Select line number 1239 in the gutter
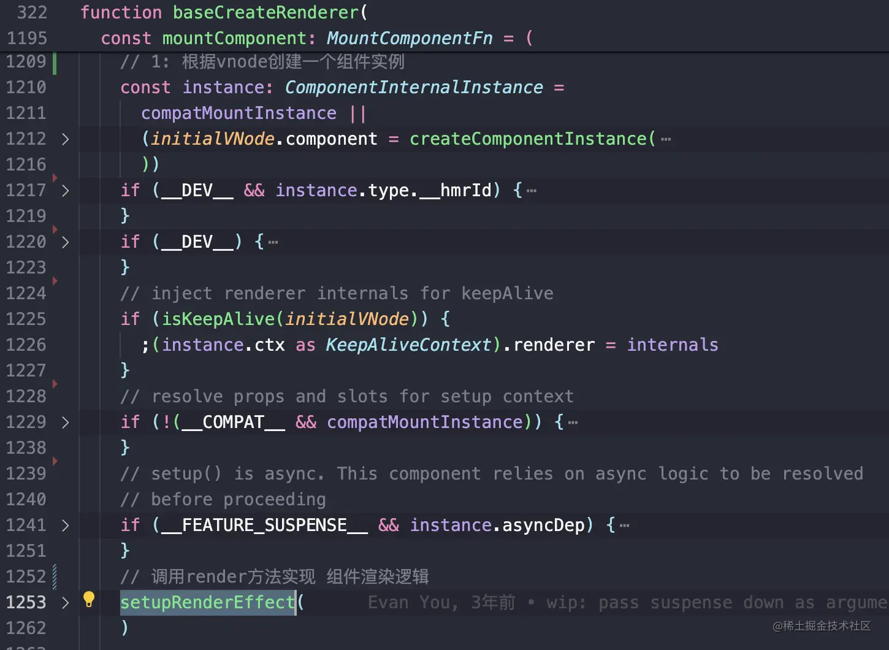The width and height of the screenshot is (889, 650). [x=26, y=474]
